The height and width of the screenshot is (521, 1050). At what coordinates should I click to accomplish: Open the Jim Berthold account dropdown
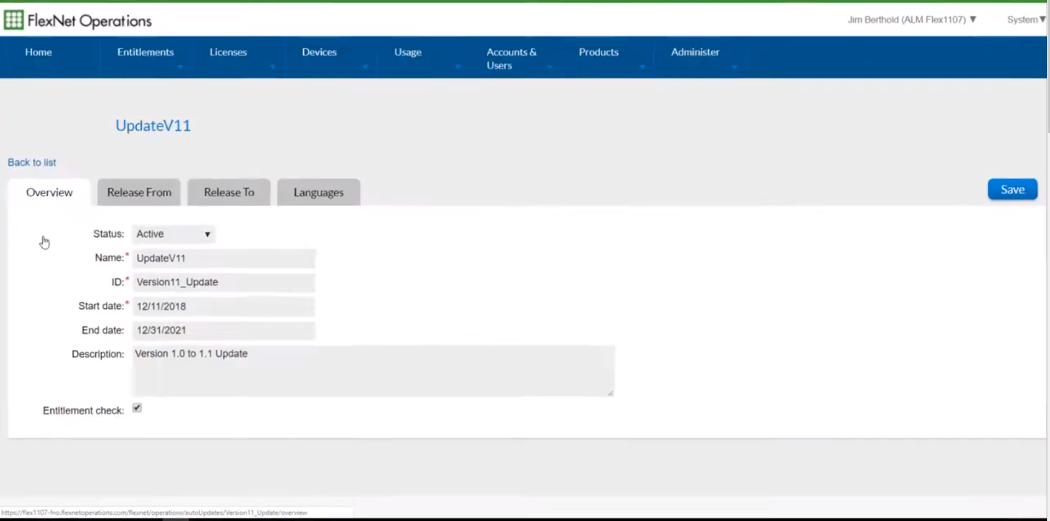911,19
